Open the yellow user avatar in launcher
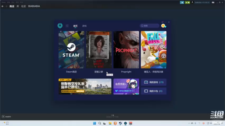Viewport: 225px width, 126px height. 163,26
